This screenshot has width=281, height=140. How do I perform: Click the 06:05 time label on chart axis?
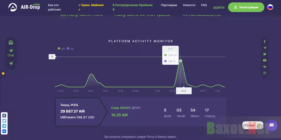pyautogui.click(x=184, y=91)
